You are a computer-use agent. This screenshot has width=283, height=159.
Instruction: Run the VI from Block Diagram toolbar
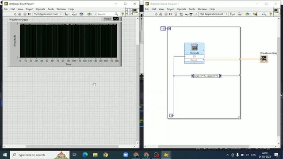156,14
